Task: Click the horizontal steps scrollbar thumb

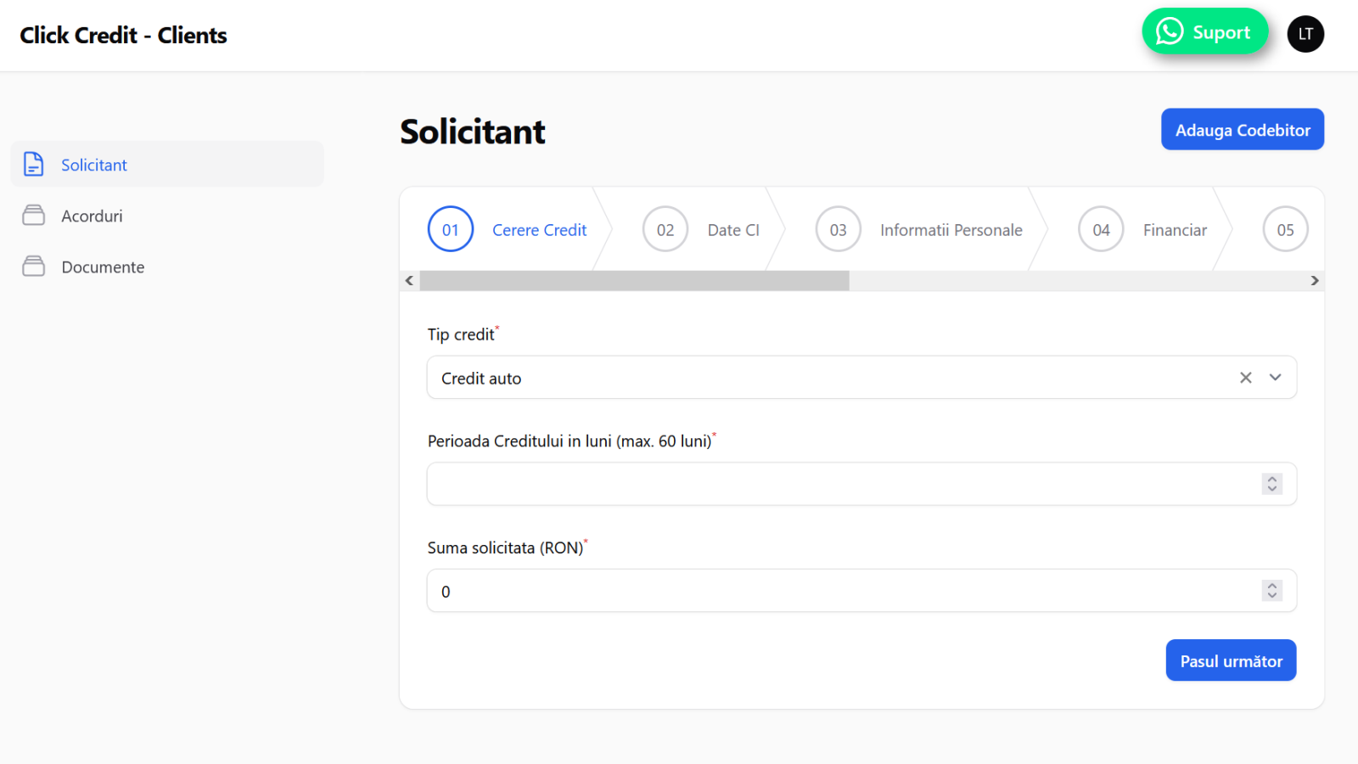Action: 634,281
